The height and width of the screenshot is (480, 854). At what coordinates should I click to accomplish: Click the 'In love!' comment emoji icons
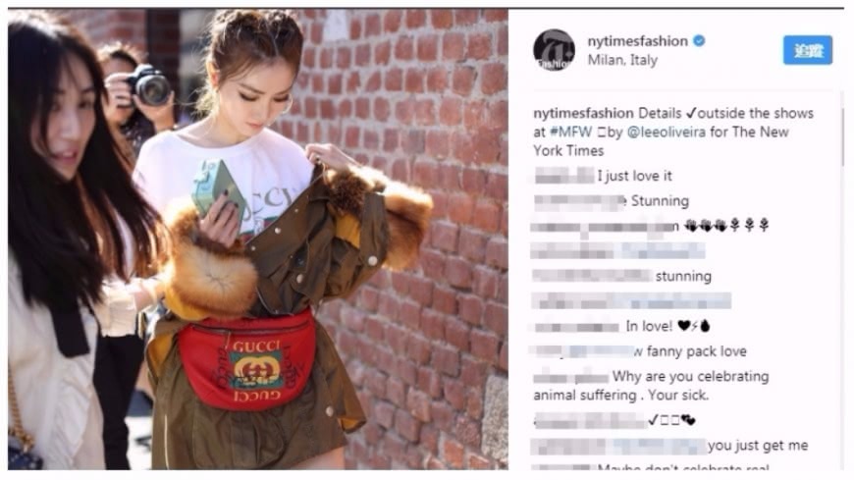[x=694, y=326]
